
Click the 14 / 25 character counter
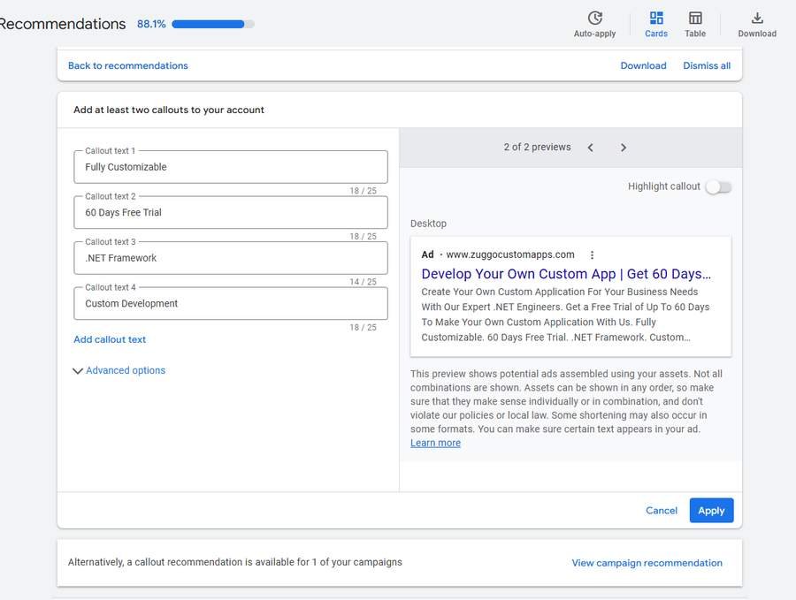point(363,282)
